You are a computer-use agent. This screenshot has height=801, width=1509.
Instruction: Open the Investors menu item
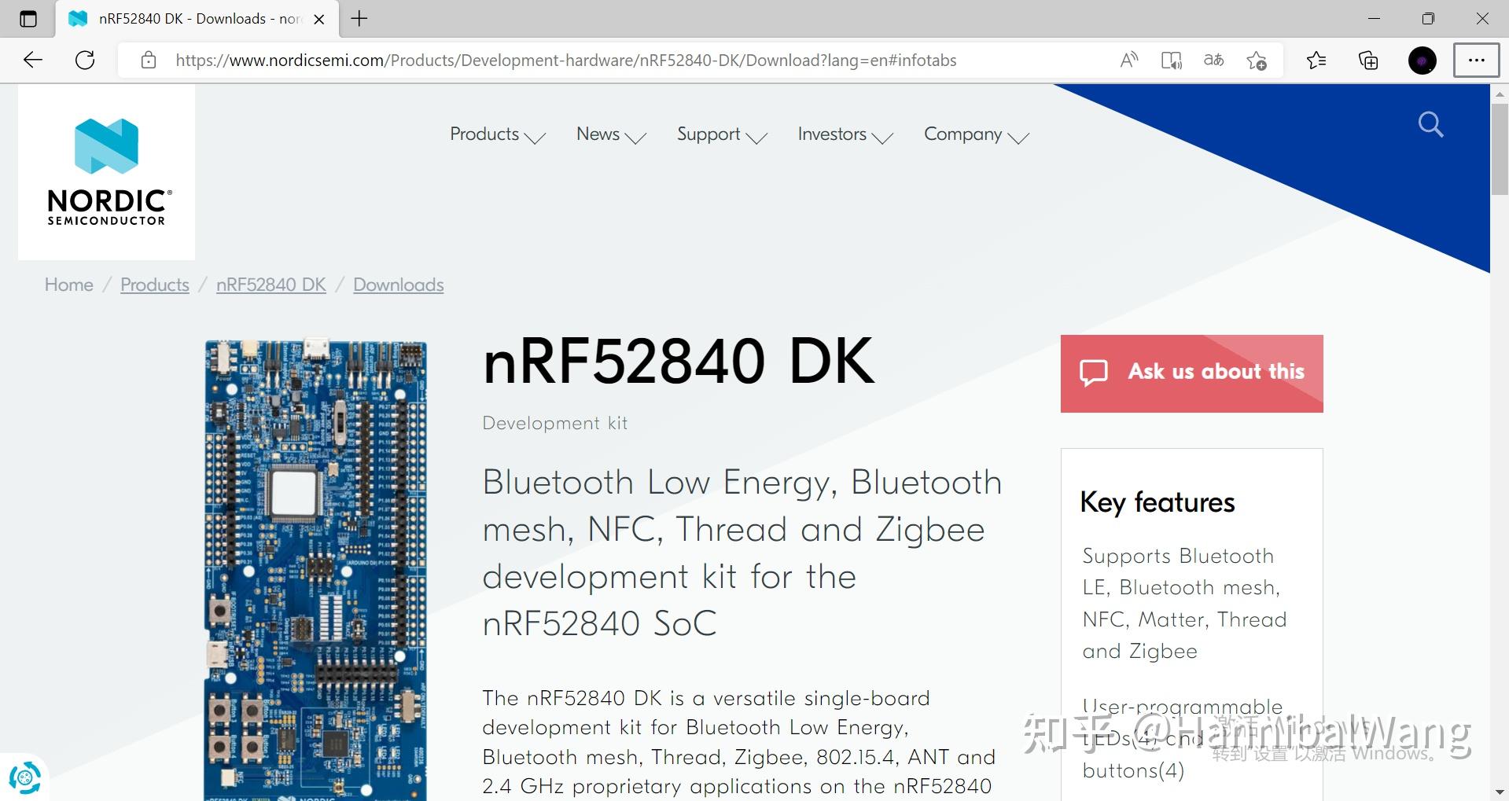tap(832, 134)
